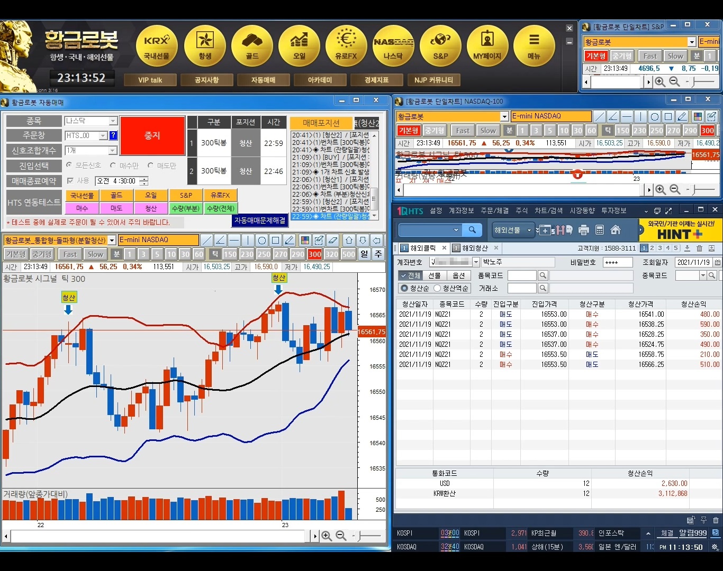This screenshot has width=723, height=571.
Task: Select vertical line tool in main chart
Action: [248, 240]
